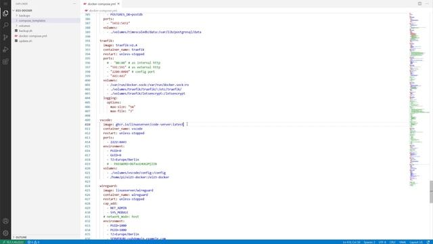Image resolution: width=433 pixels, height=244 pixels.
Task: Open update.sh in the explorer
Action: point(26,41)
